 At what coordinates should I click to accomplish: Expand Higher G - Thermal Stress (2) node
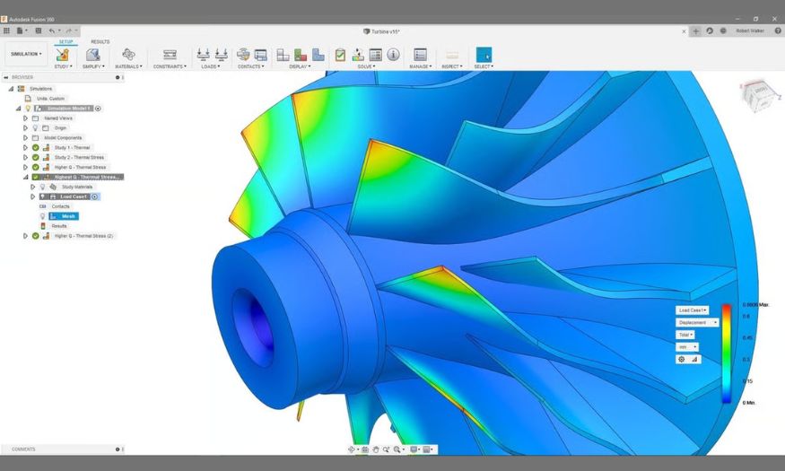[x=25, y=236]
